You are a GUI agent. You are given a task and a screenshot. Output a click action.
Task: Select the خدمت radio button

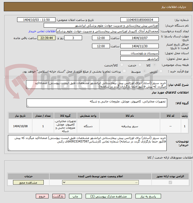tap(140, 65)
